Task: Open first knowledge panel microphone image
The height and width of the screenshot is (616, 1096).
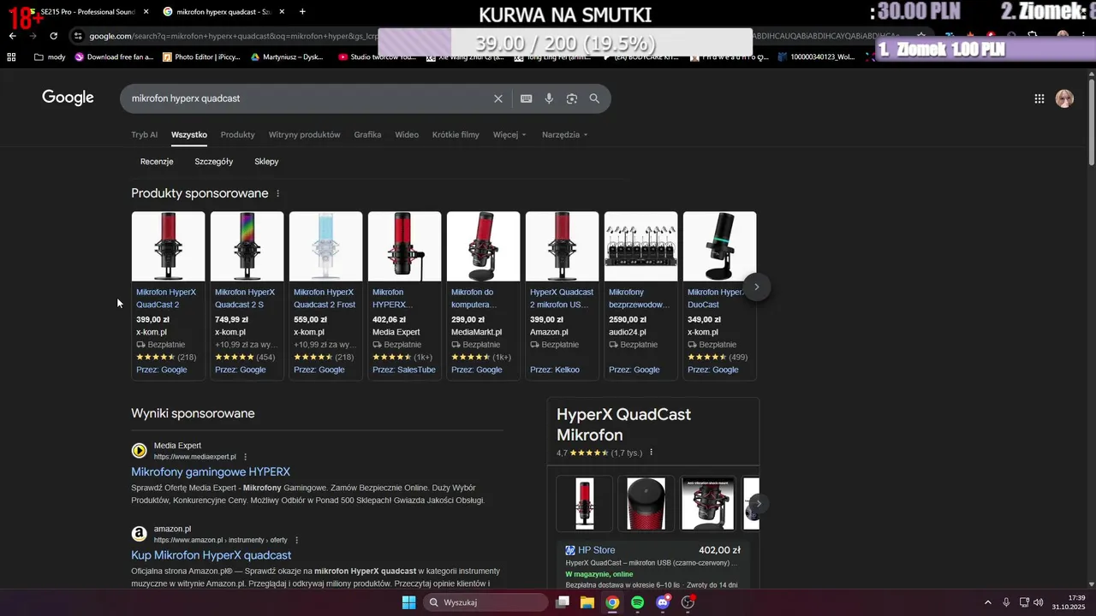Action: [585, 503]
